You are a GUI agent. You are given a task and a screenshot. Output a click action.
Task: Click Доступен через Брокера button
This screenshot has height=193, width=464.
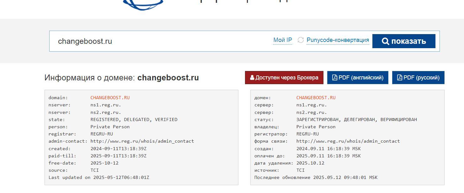click(x=284, y=78)
